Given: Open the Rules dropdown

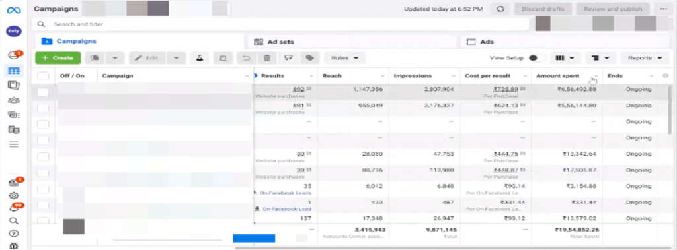Looking at the screenshot, I should click(344, 58).
